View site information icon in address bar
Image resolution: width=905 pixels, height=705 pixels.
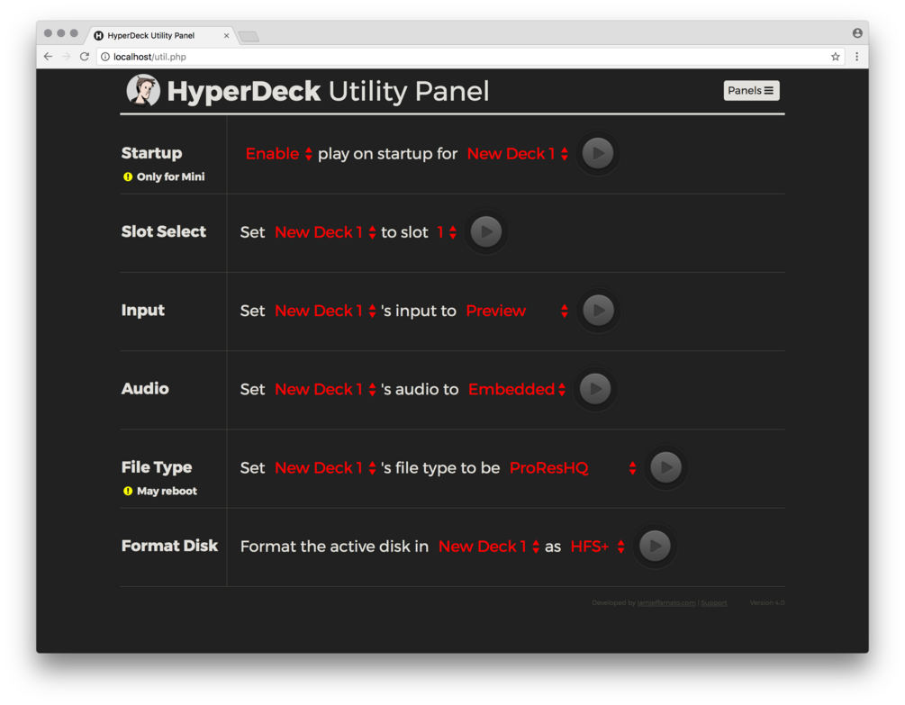105,57
